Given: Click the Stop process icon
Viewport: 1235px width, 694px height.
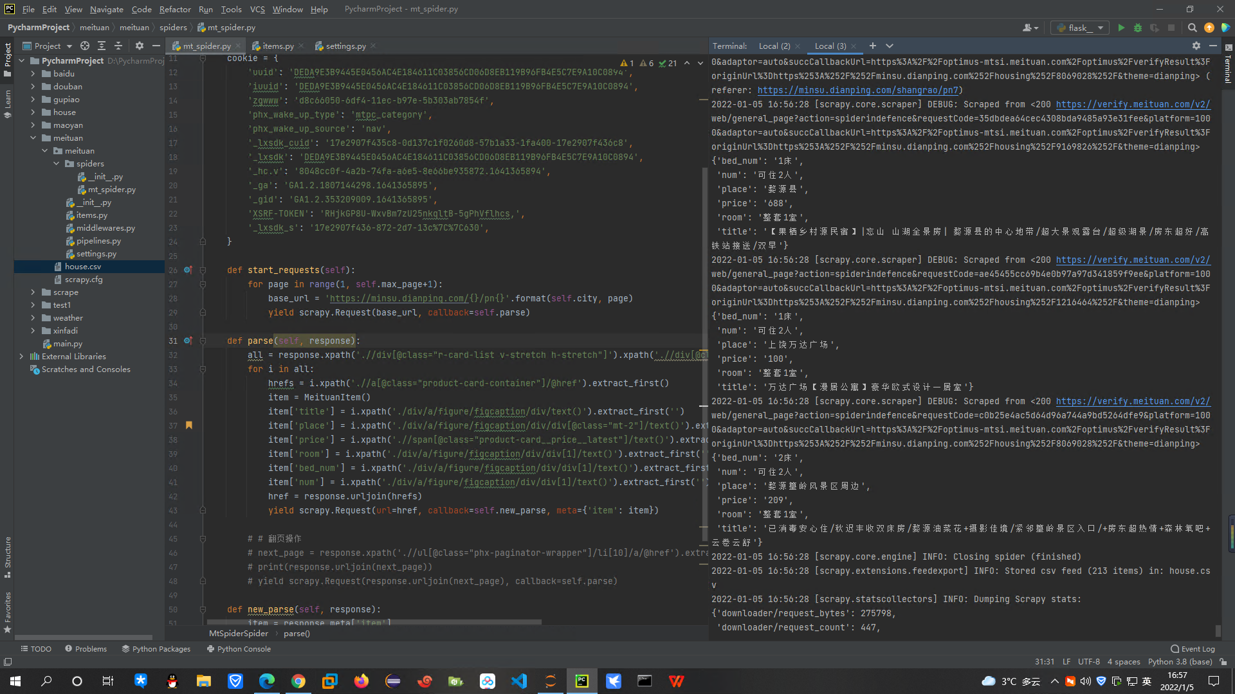Looking at the screenshot, I should (1172, 28).
